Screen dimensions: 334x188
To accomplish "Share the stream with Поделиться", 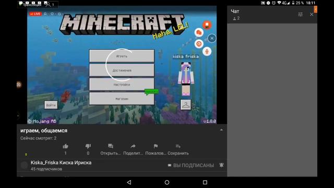I will (x=133, y=146).
